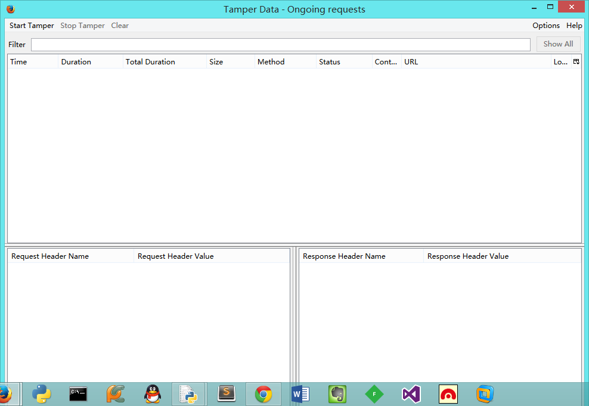
Task: Sort by the Duration column header
Action: (91, 61)
